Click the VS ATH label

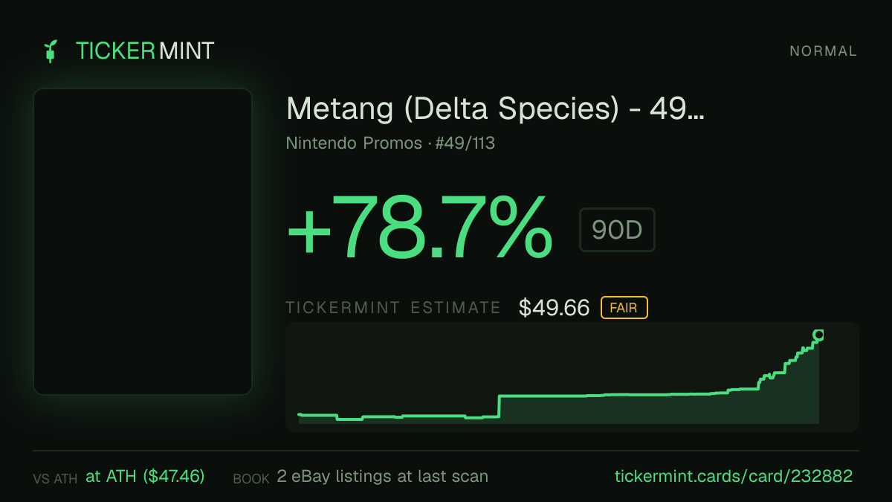point(55,479)
